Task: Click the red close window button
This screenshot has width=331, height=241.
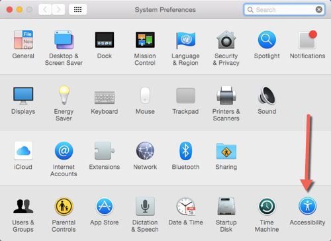Action: [9, 10]
